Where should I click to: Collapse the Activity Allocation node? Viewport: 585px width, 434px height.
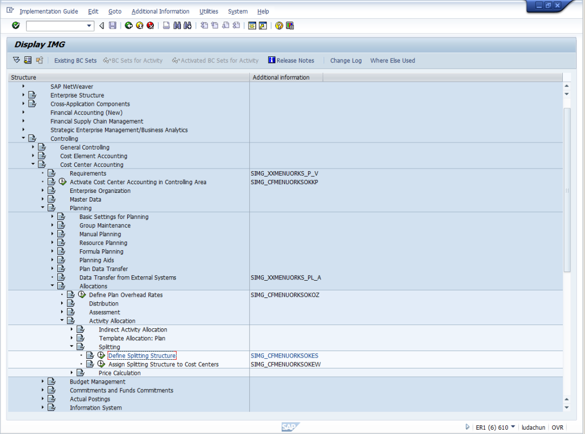click(x=62, y=321)
